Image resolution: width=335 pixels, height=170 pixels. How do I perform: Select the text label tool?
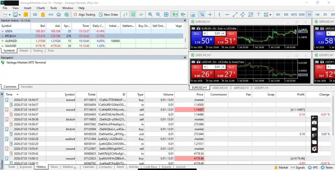259,14
